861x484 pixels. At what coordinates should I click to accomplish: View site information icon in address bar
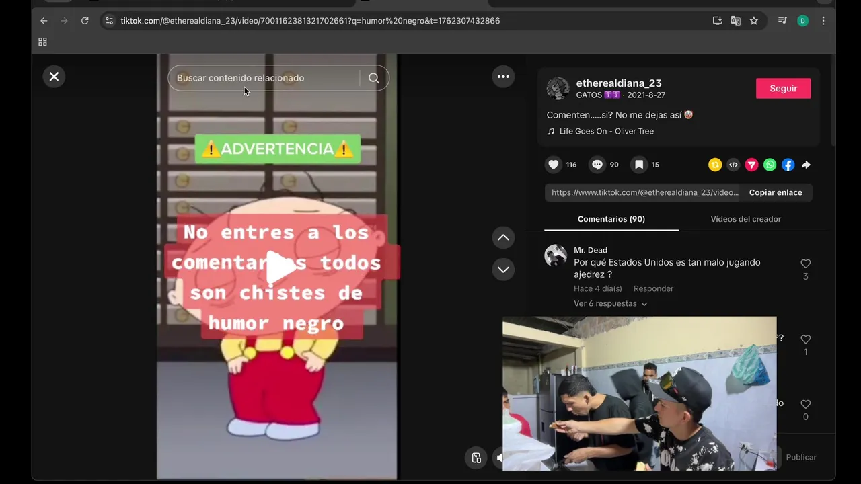[110, 21]
